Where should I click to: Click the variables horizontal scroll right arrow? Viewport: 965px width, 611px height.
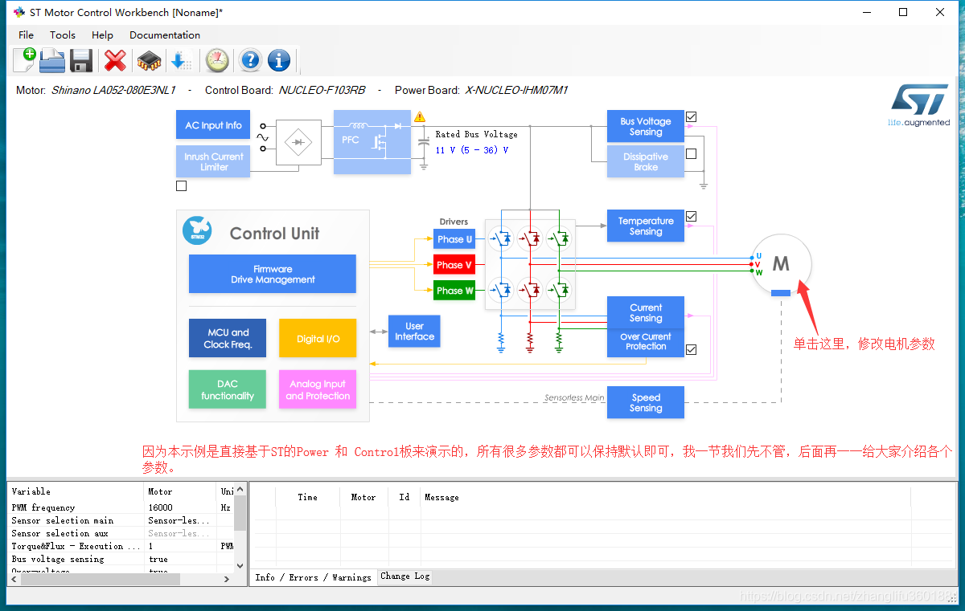(226, 579)
